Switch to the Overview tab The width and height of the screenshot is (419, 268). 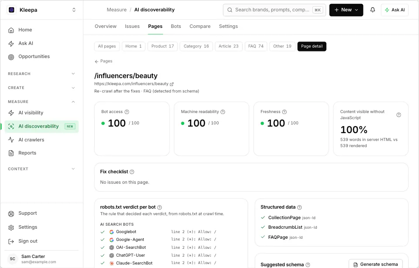(x=106, y=26)
